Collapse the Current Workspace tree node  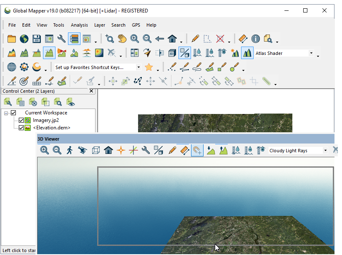[x=6, y=113]
